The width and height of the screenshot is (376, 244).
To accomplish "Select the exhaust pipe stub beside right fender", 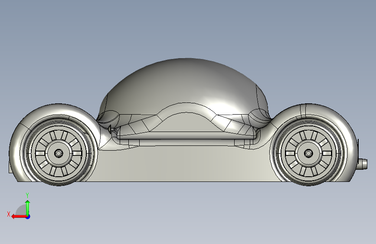I will tap(363, 164).
